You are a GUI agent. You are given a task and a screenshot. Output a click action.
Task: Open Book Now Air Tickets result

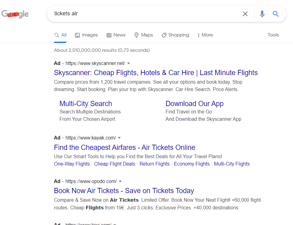coord(124,191)
